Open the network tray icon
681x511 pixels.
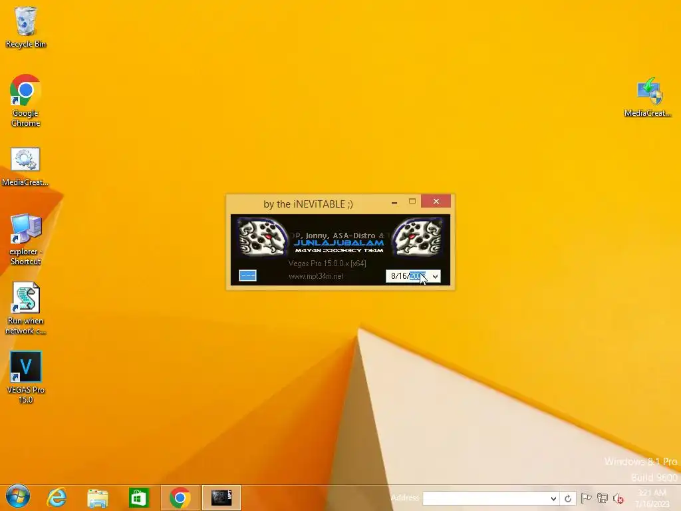tap(603, 498)
